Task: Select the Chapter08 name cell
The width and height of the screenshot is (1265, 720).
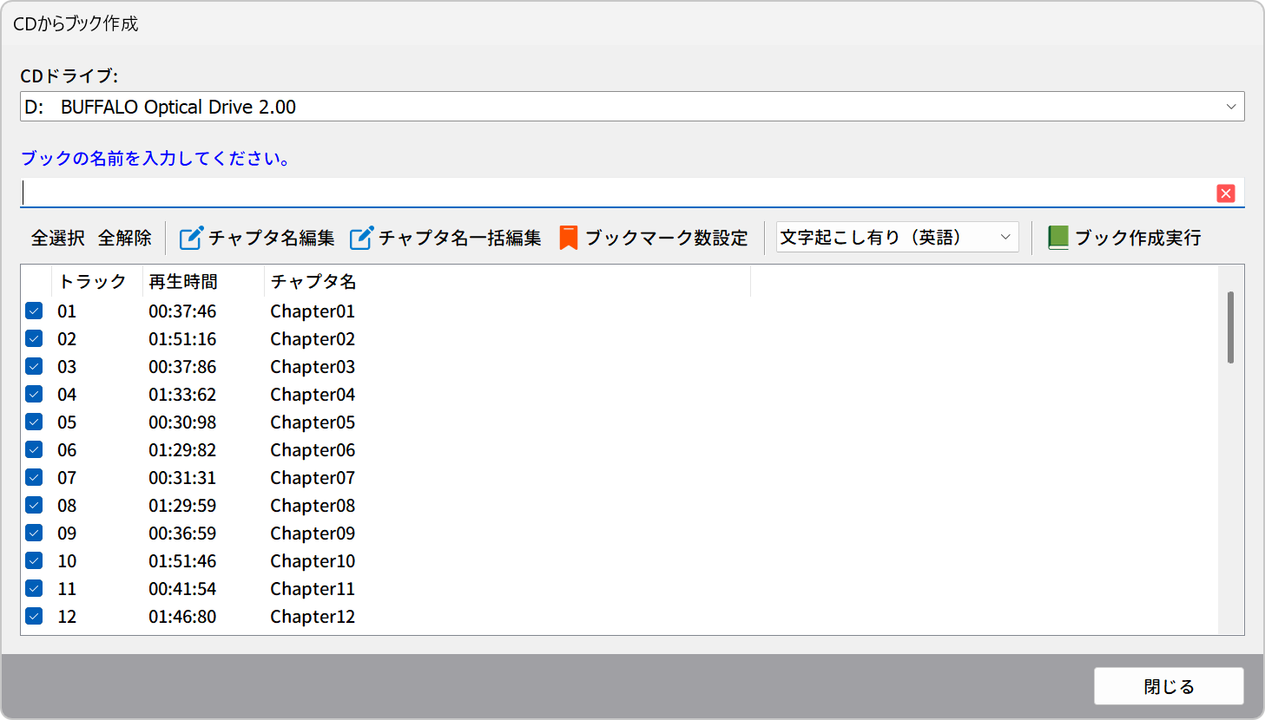Action: [x=313, y=505]
